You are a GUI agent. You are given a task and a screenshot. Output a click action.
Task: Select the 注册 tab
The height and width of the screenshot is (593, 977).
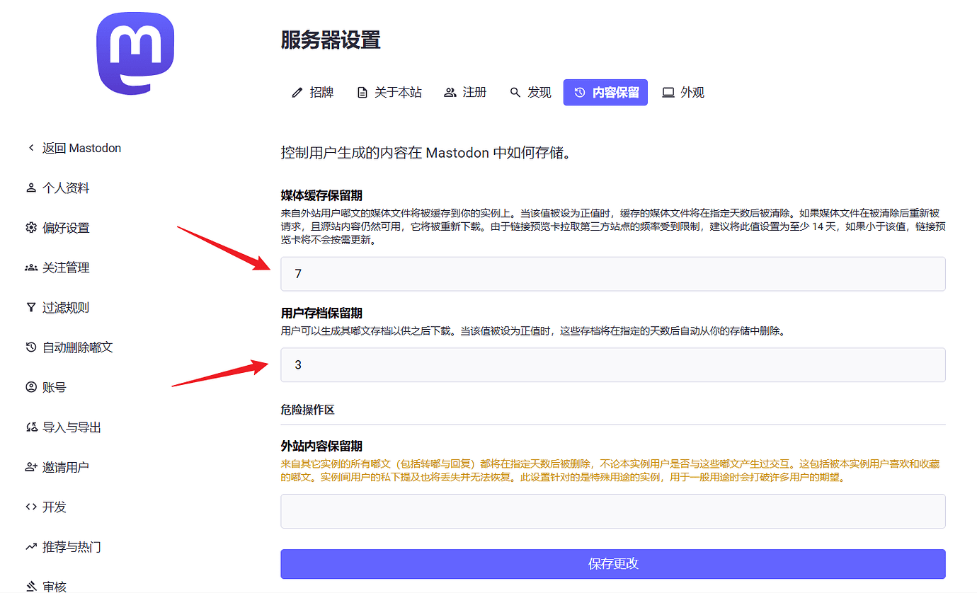click(465, 92)
